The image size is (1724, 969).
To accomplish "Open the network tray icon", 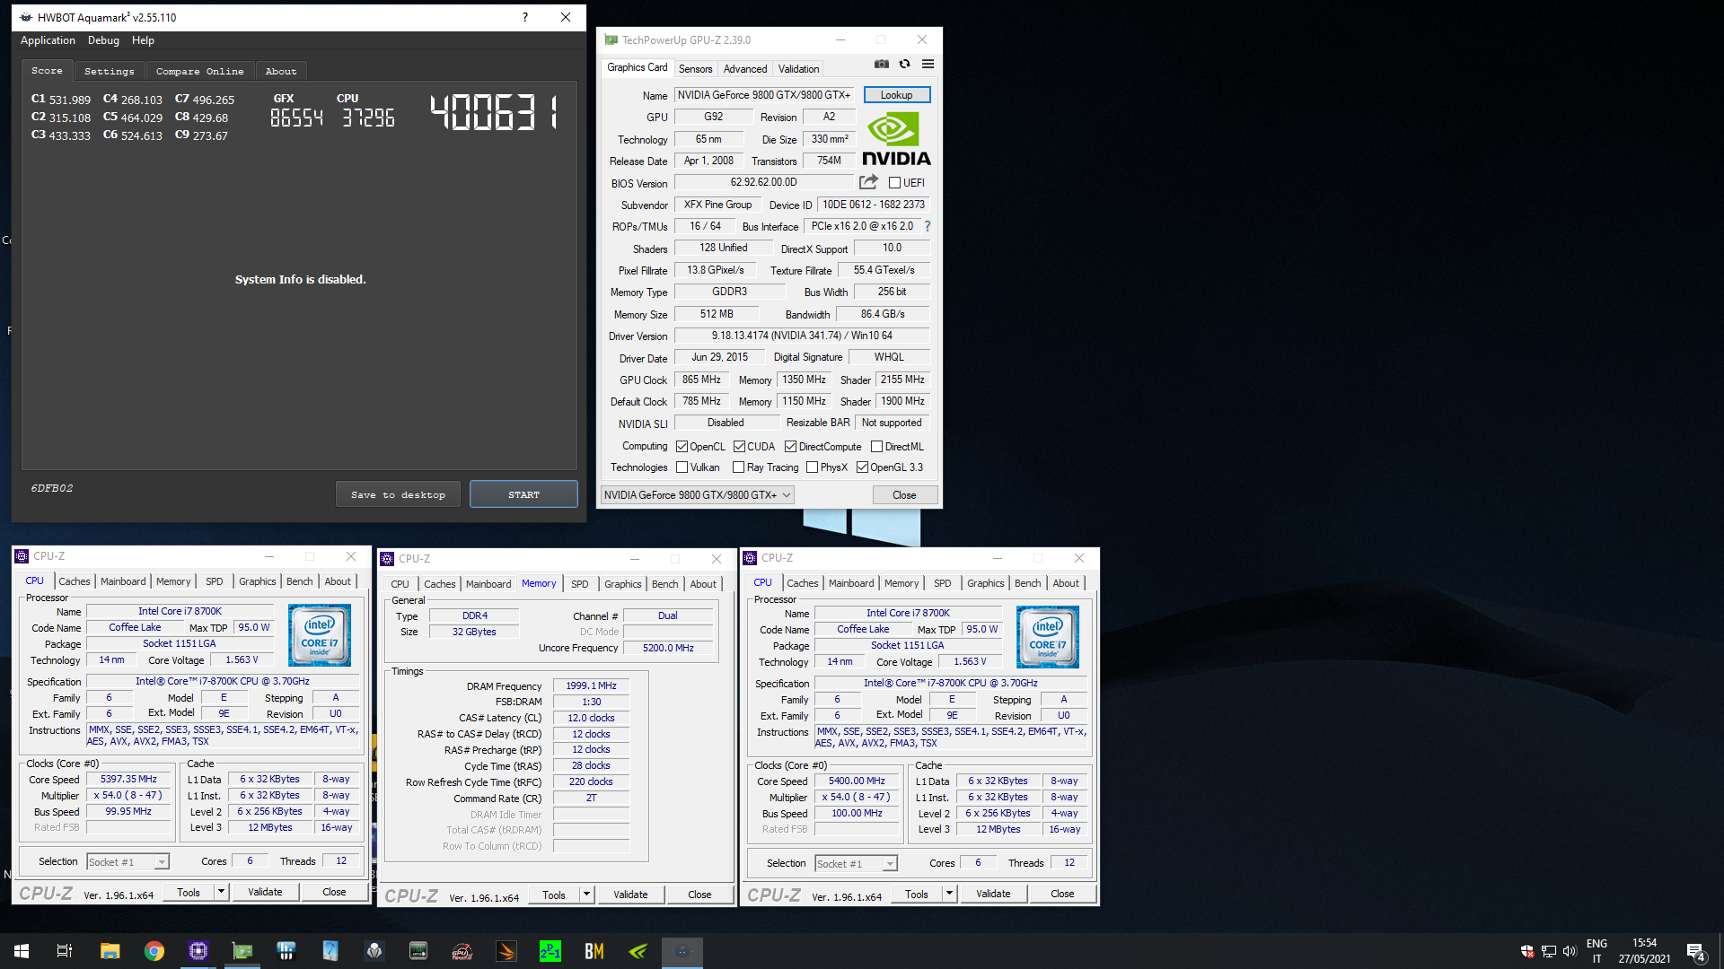I will 1549,951.
